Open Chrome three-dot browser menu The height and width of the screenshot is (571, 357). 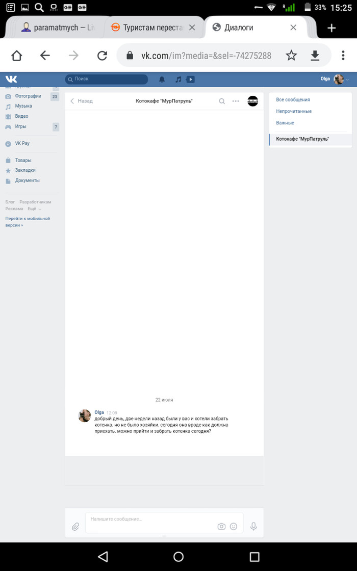pos(343,56)
